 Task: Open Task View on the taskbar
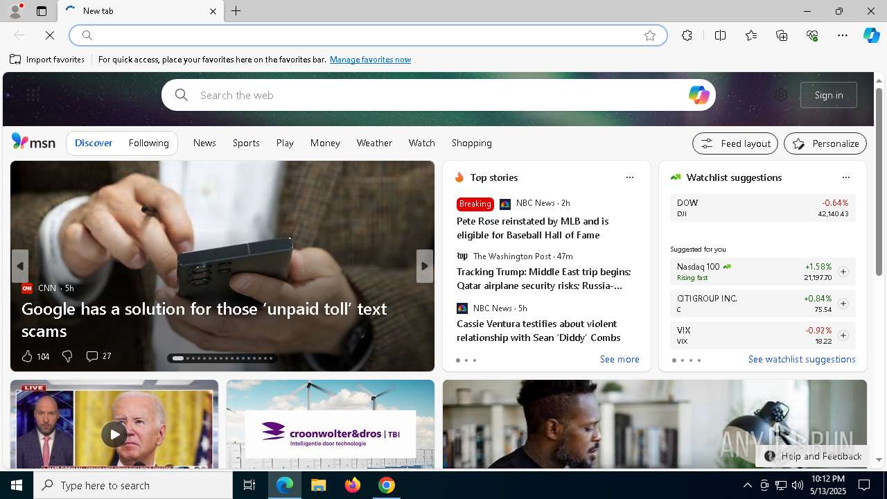(x=249, y=485)
